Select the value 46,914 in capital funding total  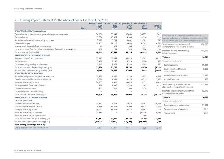point(99,94)
